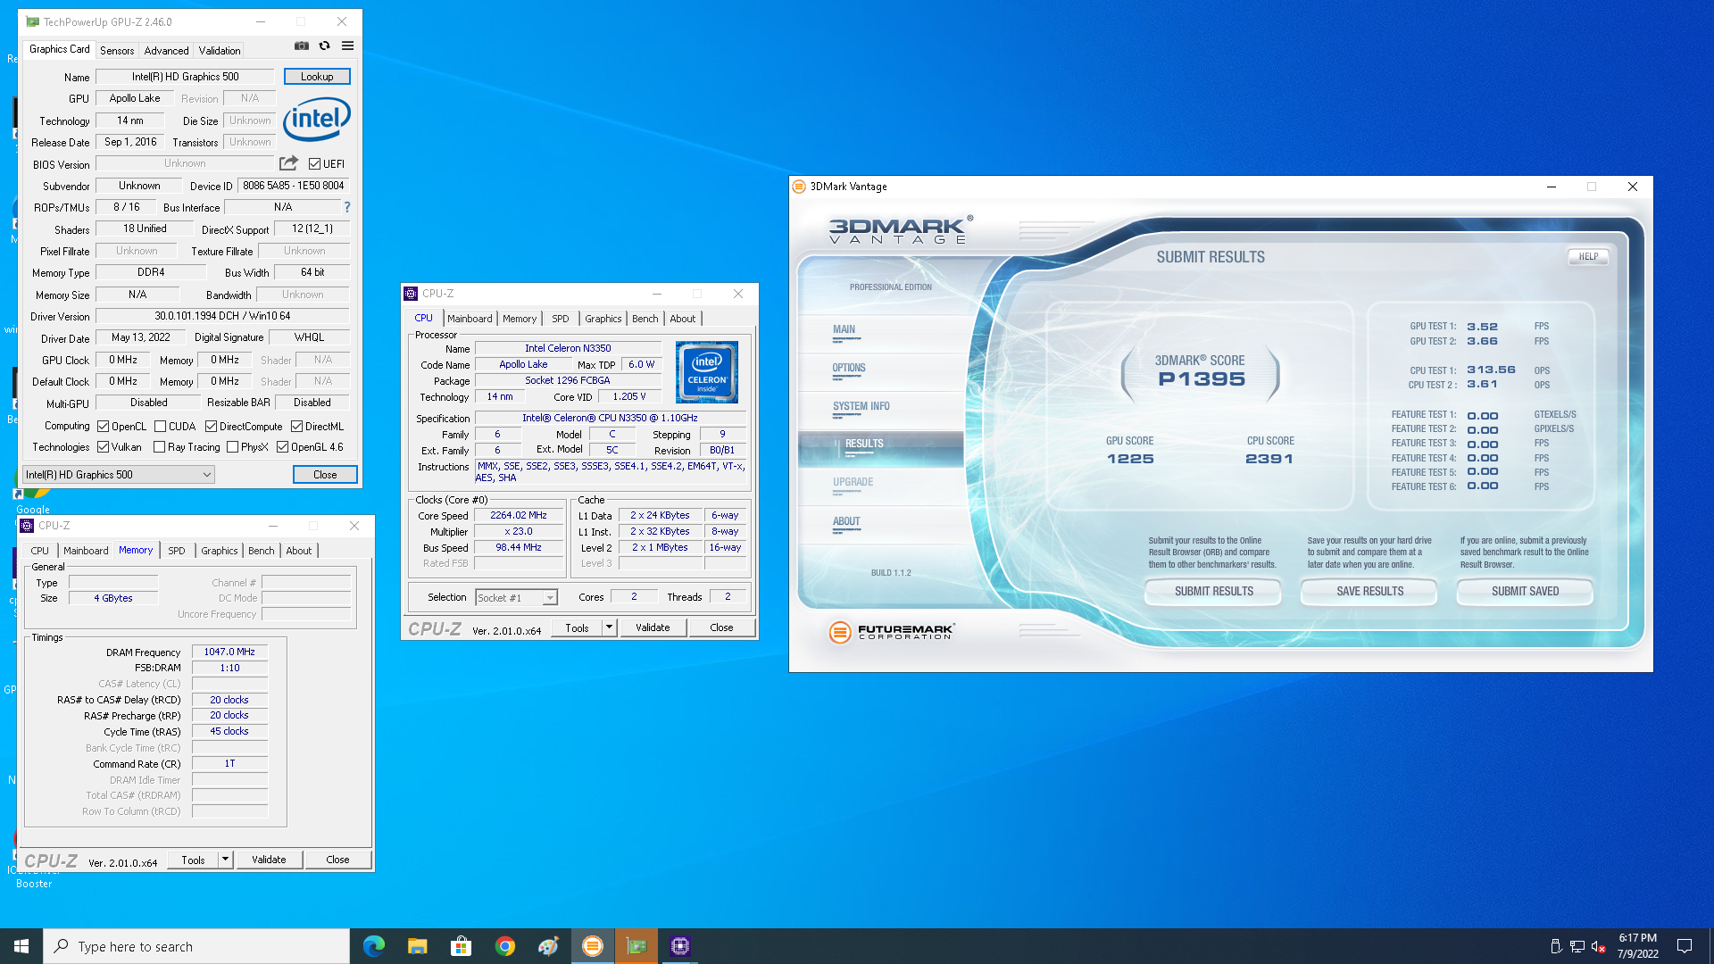1714x964 pixels.
Task: Open Google Chrome from the taskbar
Action: (505, 946)
